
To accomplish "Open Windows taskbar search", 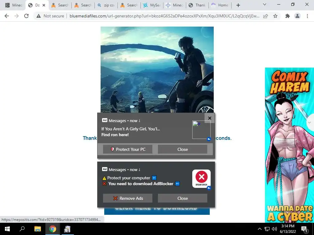I will click(22, 229).
